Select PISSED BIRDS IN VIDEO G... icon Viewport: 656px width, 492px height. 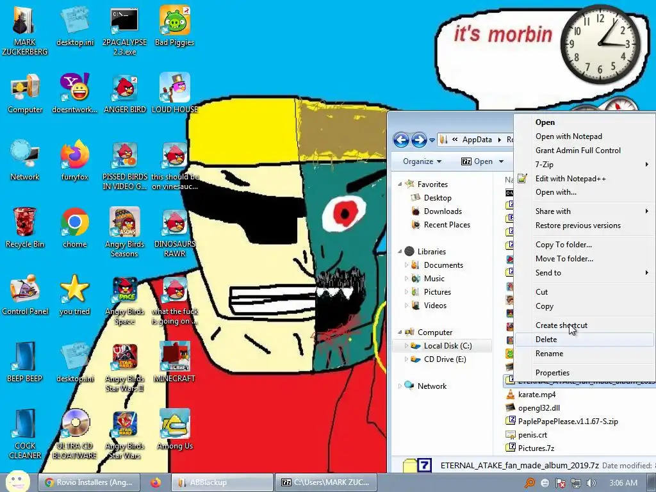pyautogui.click(x=125, y=165)
